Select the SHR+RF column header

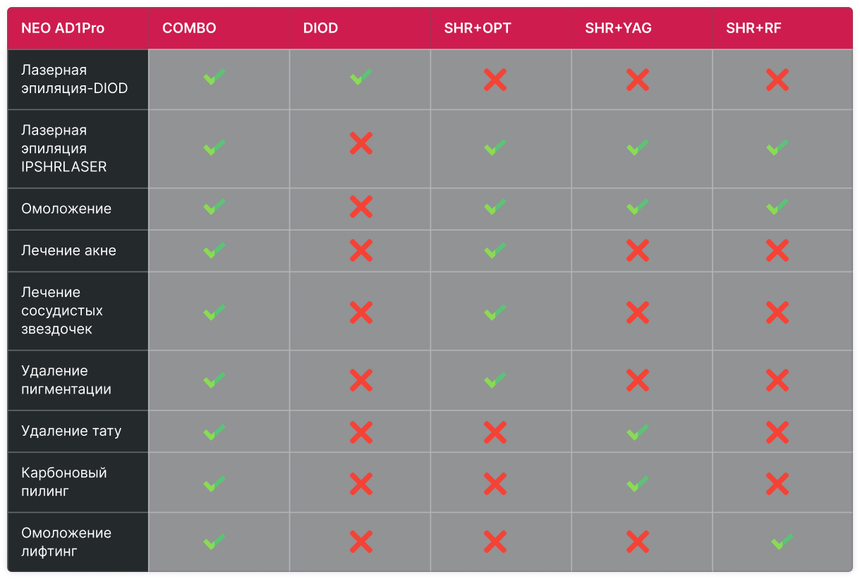pyautogui.click(x=753, y=29)
